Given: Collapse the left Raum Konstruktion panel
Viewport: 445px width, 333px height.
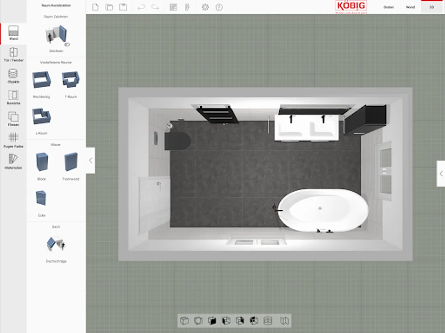Looking at the screenshot, I should [90, 160].
